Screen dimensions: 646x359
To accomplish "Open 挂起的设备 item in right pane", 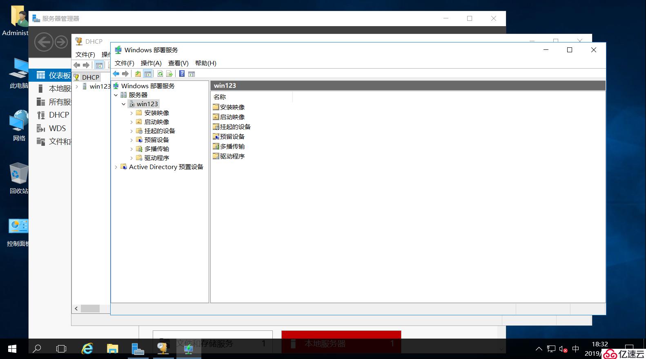I will (232, 127).
